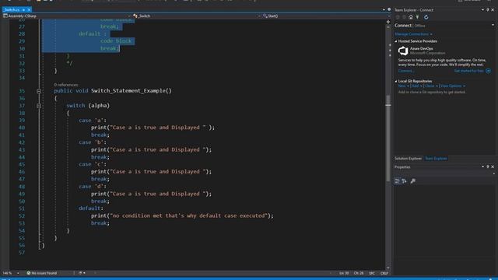Select the Switch.cs document tab
498x280 pixels.
12,10
